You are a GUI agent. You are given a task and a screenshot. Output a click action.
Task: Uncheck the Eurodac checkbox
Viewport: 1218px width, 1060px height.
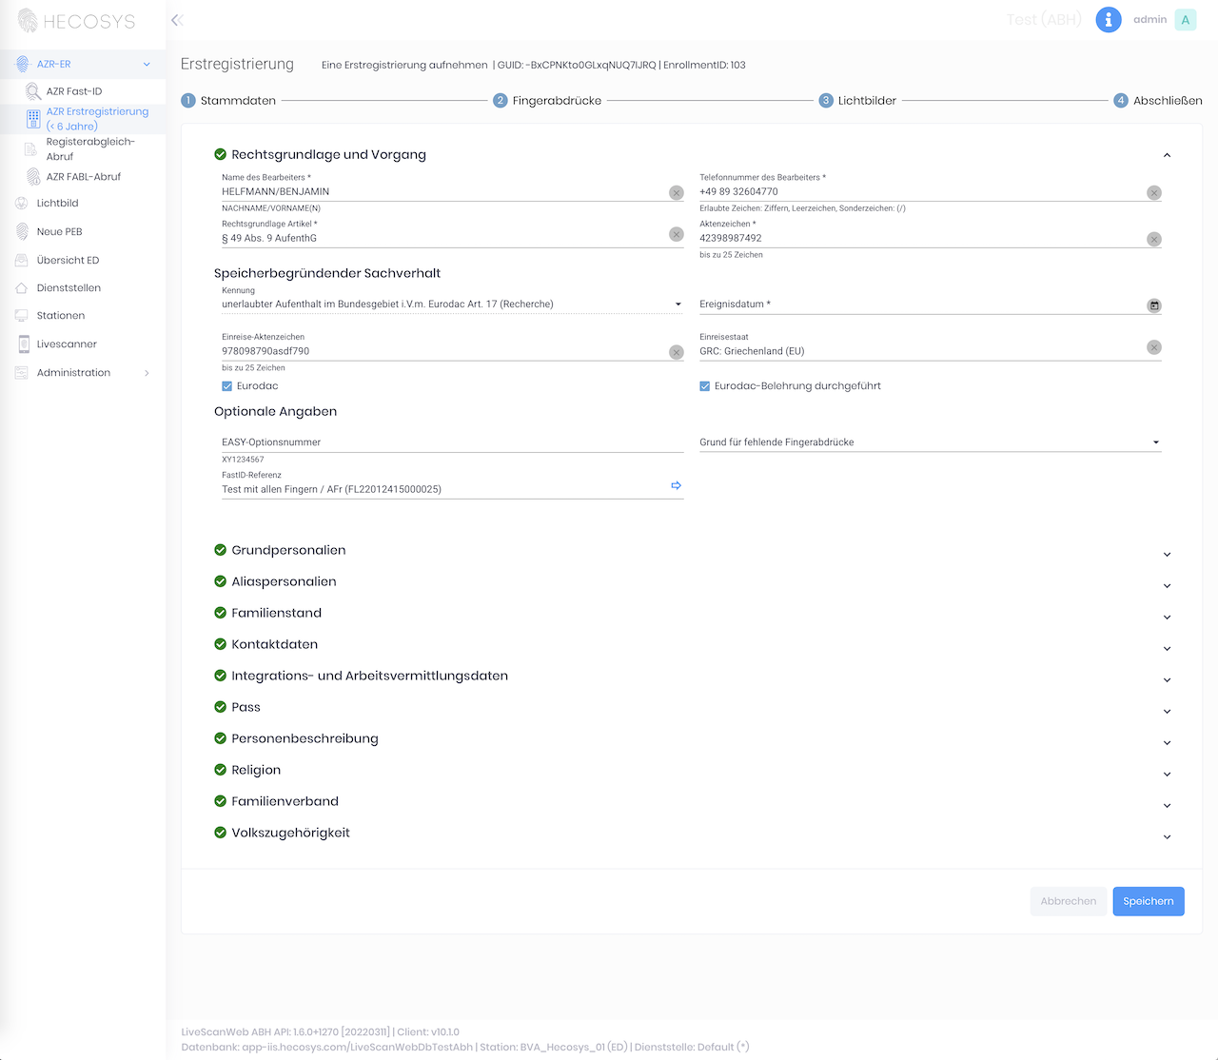(226, 386)
